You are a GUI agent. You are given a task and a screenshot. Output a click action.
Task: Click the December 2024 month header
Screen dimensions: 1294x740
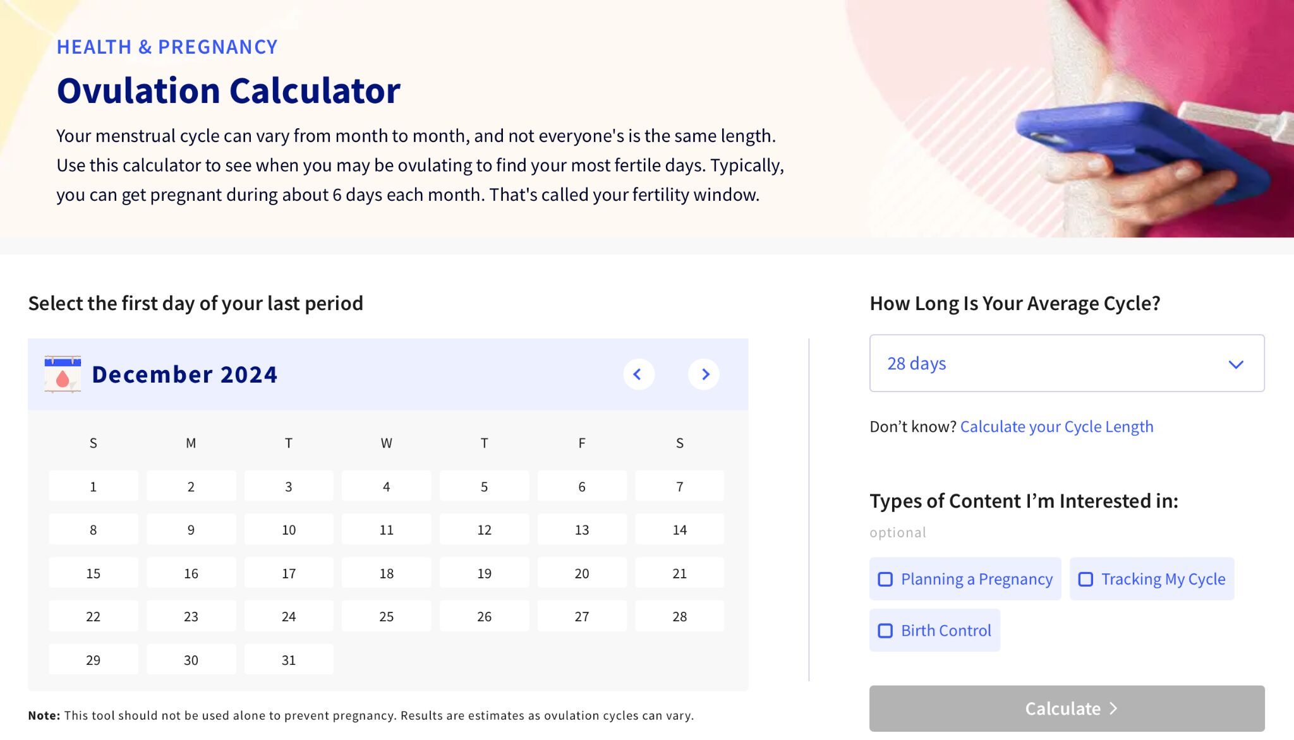(x=184, y=373)
